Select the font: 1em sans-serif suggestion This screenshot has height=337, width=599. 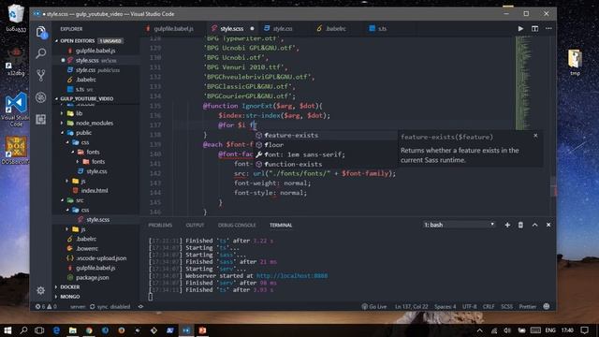pos(326,154)
